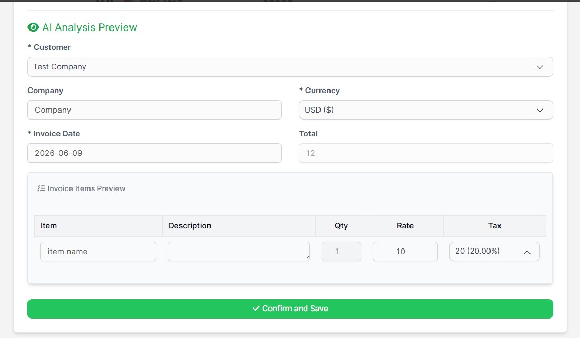Open the Customer dropdown showing Test Company

pyautogui.click(x=290, y=67)
